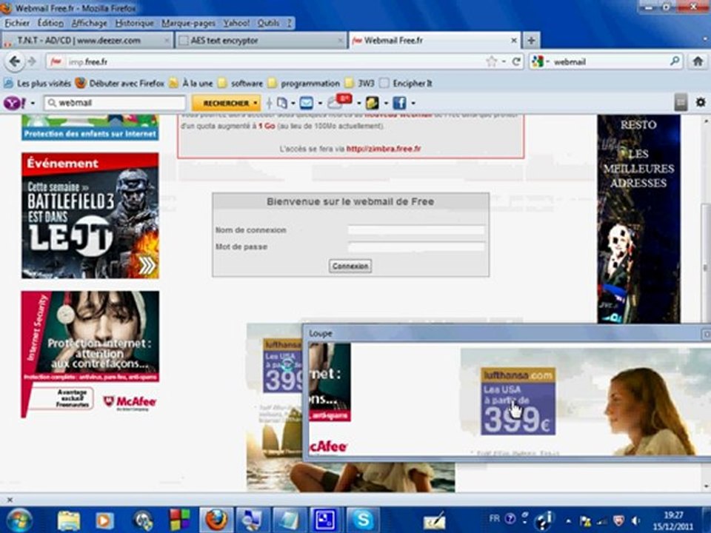Expand the mail icon dropdown arrow in the Yahoo toolbar
Viewport: 711px width, 533px height.
(320, 104)
